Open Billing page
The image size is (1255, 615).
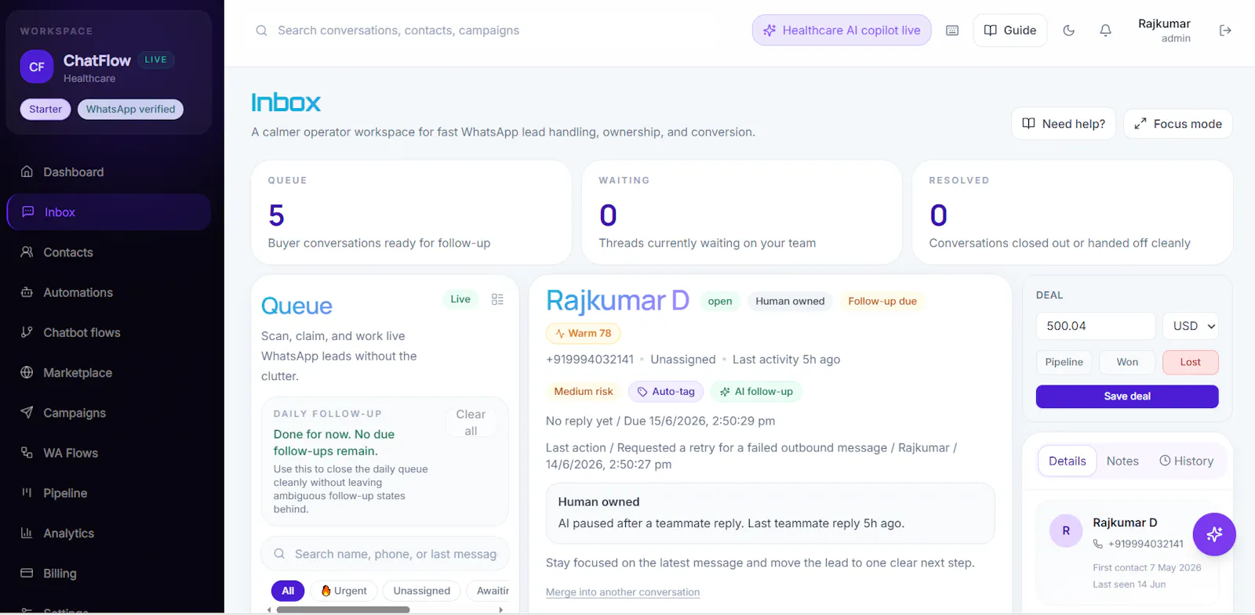109,573
